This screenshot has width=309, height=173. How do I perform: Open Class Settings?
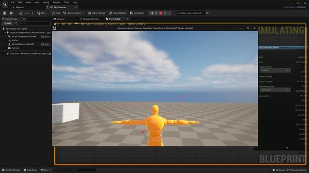tap(97, 13)
